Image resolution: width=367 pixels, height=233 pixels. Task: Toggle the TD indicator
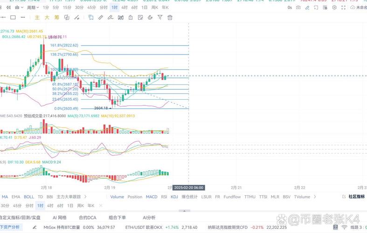click(41, 197)
